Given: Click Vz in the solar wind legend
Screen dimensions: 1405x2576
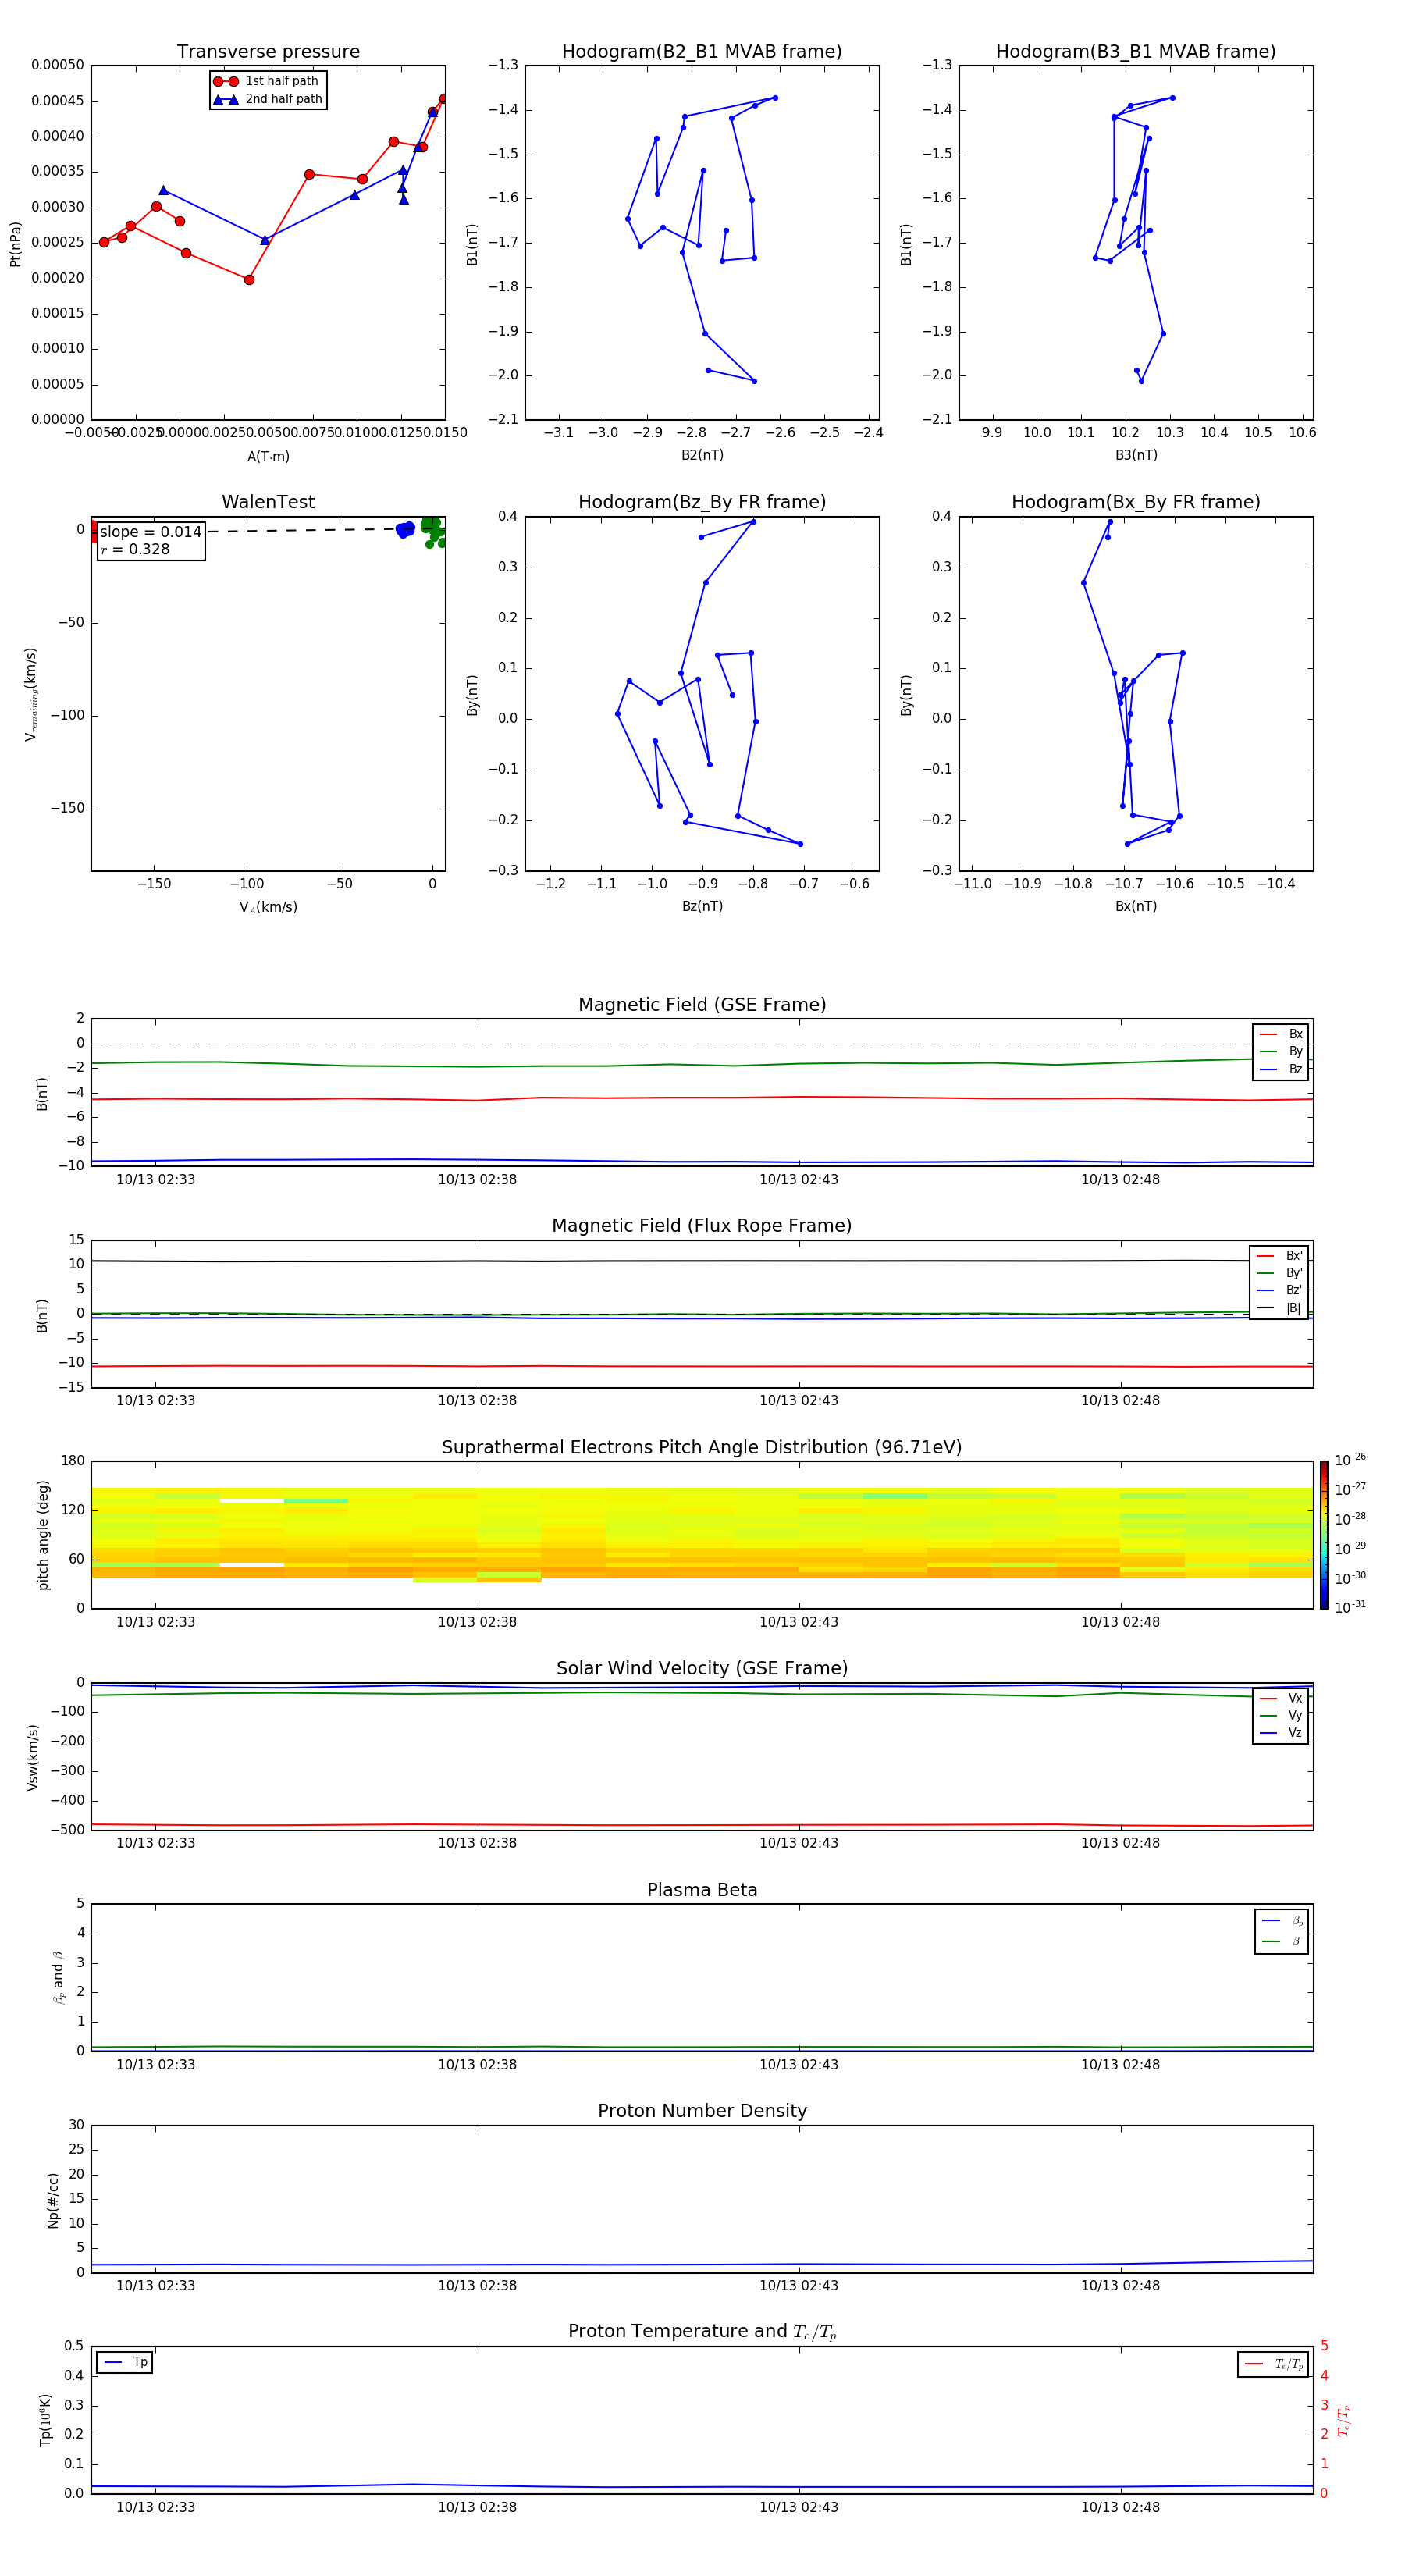Looking at the screenshot, I should [1282, 1732].
